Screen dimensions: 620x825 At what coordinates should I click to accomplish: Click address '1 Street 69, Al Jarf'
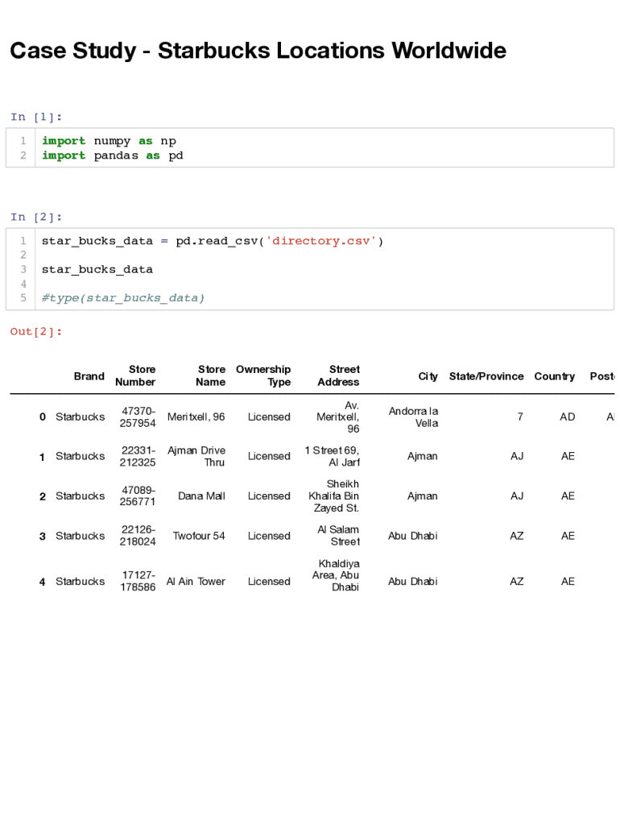[333, 456]
